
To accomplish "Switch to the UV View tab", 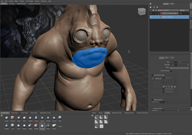I will coord(11,4).
